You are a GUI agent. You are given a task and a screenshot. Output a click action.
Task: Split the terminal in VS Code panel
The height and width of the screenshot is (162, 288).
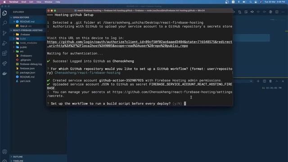click(x=264, y=81)
